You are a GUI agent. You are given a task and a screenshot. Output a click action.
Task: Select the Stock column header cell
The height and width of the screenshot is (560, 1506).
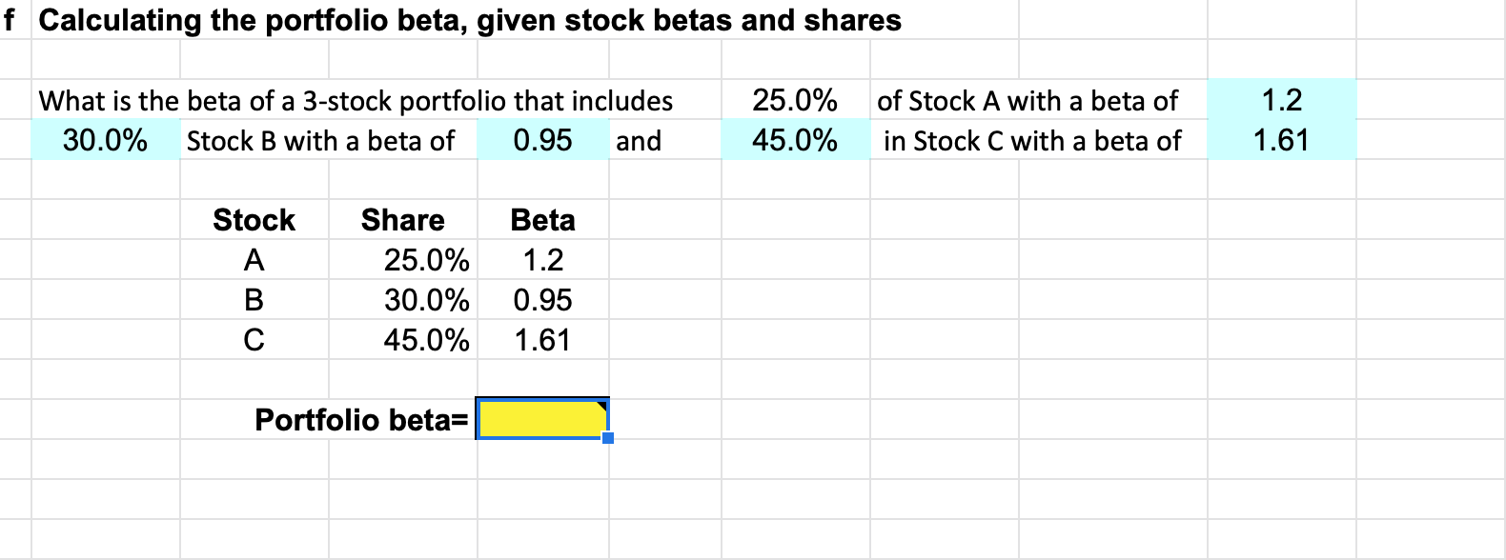pyautogui.click(x=253, y=220)
